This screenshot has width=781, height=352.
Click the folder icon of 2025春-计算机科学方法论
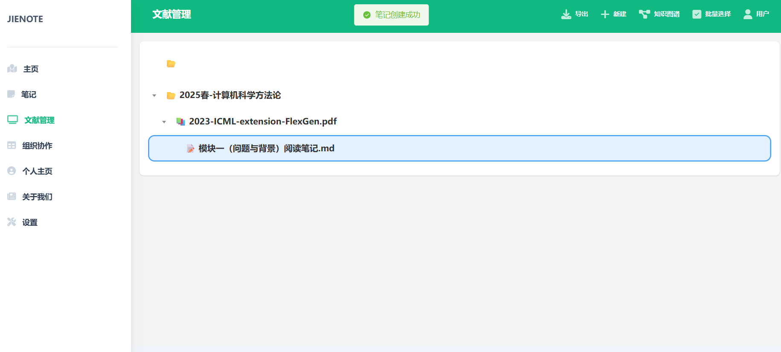coord(171,95)
